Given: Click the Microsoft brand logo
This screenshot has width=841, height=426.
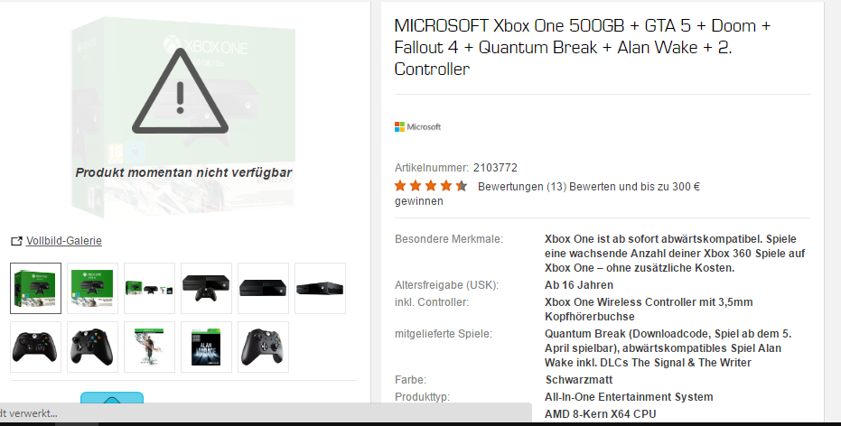Looking at the screenshot, I should pyautogui.click(x=418, y=127).
